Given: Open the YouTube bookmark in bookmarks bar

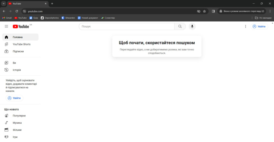Looking at the screenshot, I should click(21, 18).
